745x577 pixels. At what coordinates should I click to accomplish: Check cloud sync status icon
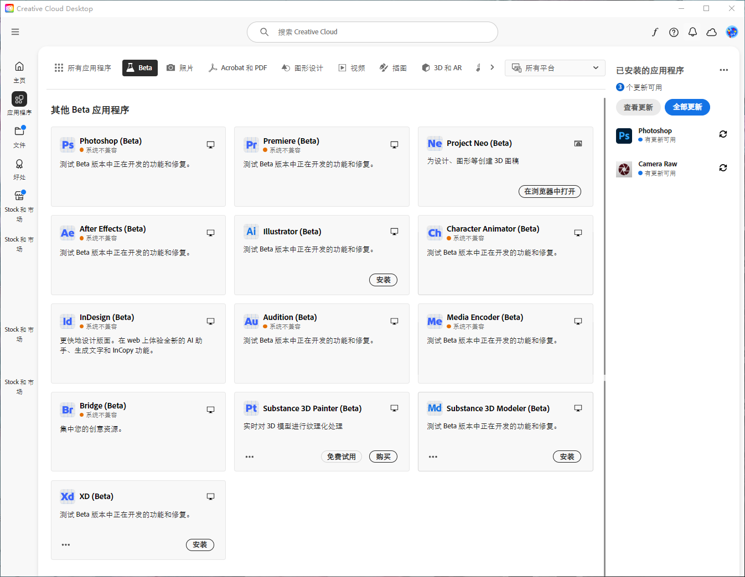click(712, 32)
